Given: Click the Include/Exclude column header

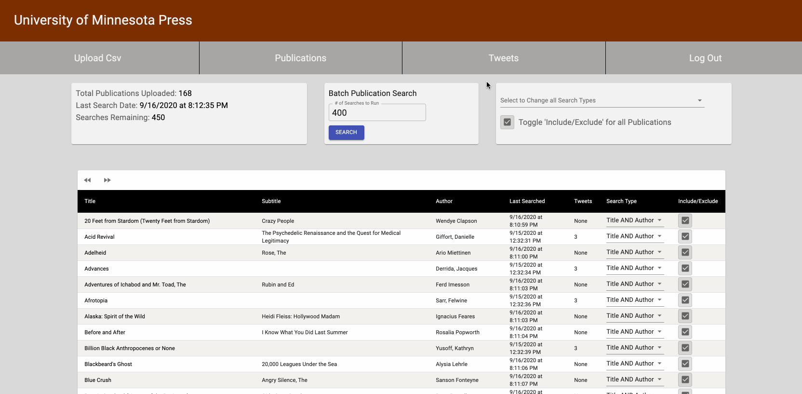Looking at the screenshot, I should [x=698, y=201].
